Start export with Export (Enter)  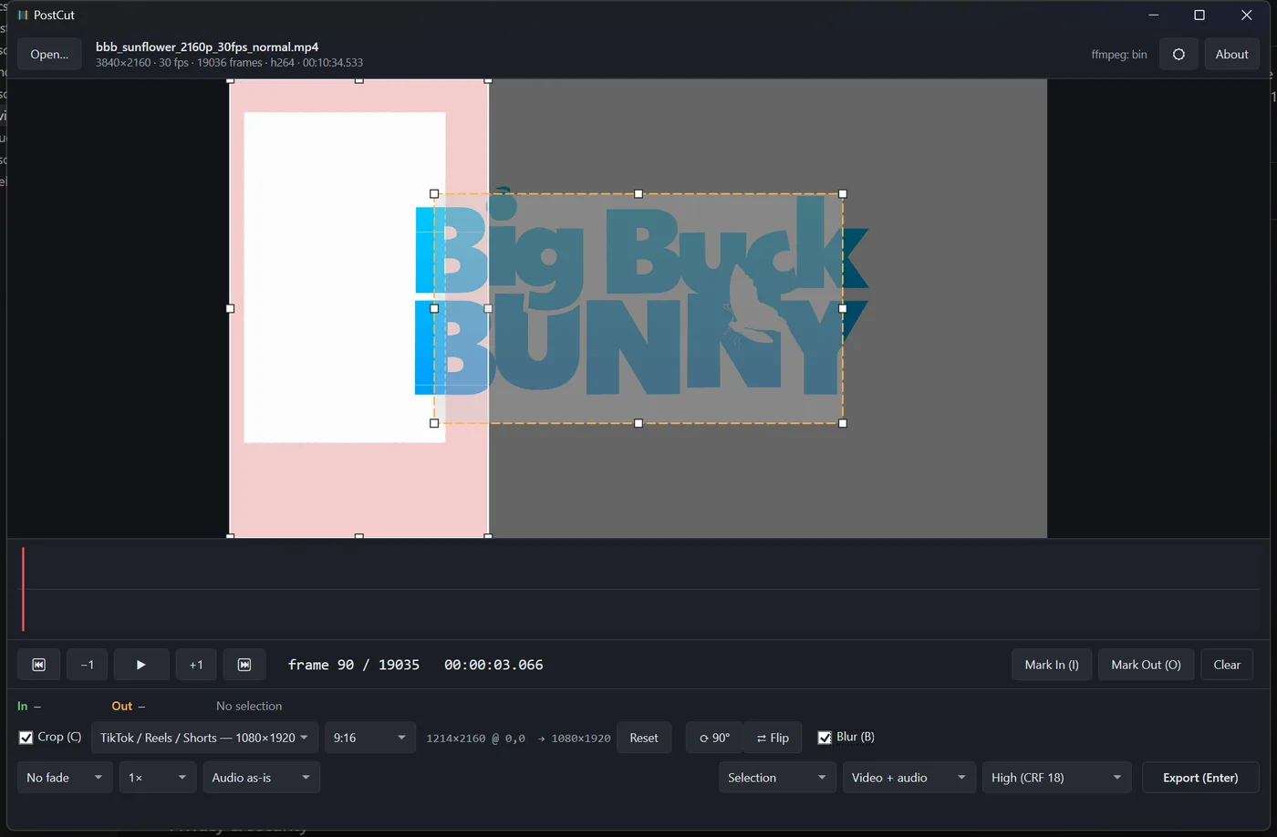tap(1200, 778)
